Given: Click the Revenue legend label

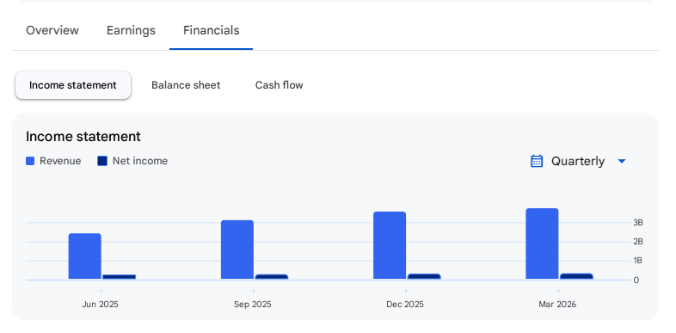Looking at the screenshot, I should (60, 161).
